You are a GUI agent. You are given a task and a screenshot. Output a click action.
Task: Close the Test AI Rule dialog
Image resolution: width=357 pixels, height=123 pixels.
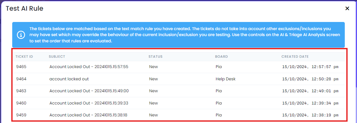click(347, 8)
